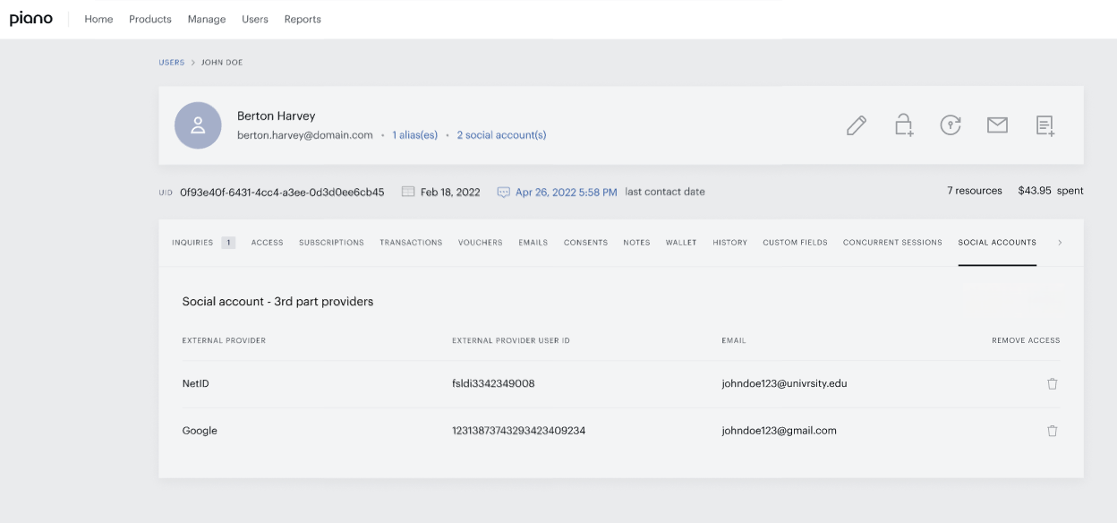Delete the NetID social account via trash icon
This screenshot has height=523, width=1117.
(x=1052, y=383)
